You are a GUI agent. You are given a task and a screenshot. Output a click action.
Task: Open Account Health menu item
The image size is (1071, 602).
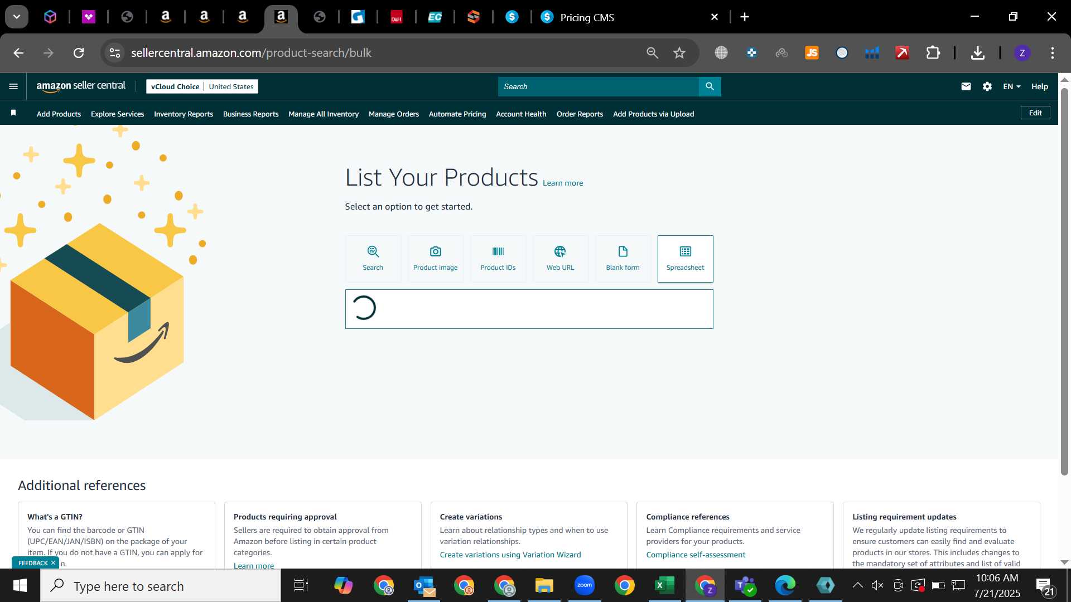[521, 114]
